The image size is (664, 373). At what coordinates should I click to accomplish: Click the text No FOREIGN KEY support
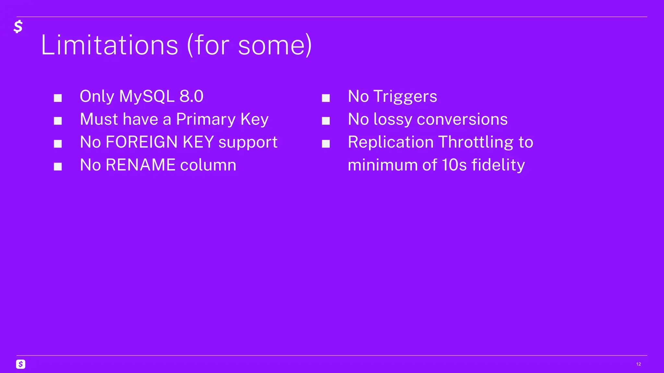179,142
